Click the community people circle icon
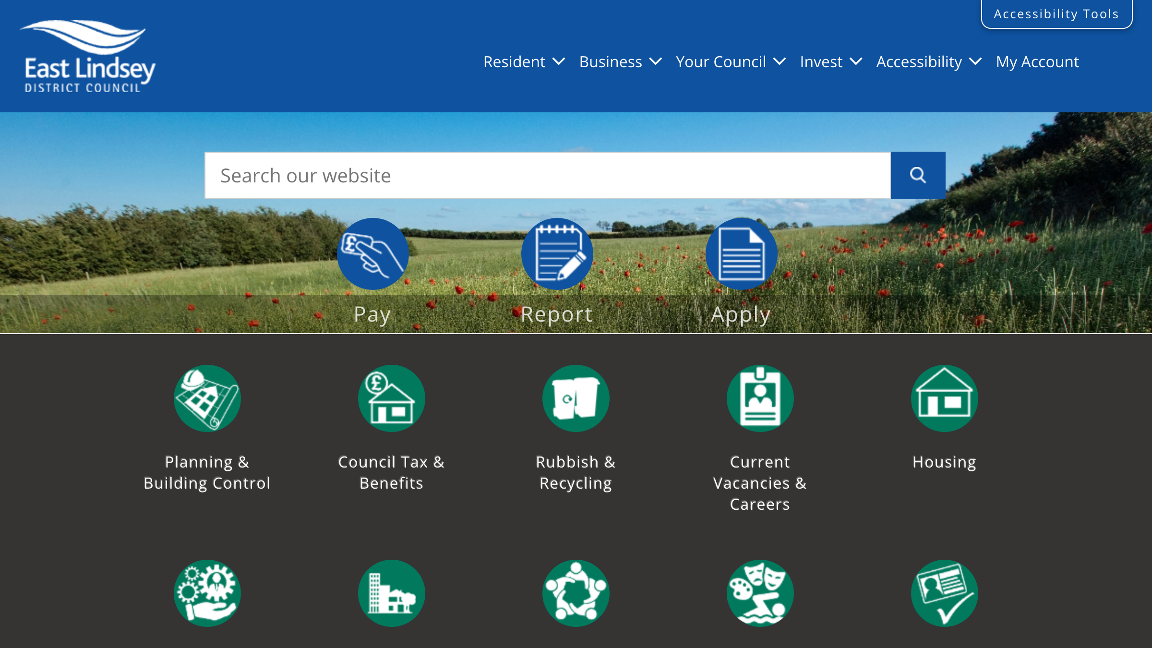The height and width of the screenshot is (648, 1152). [x=576, y=593]
